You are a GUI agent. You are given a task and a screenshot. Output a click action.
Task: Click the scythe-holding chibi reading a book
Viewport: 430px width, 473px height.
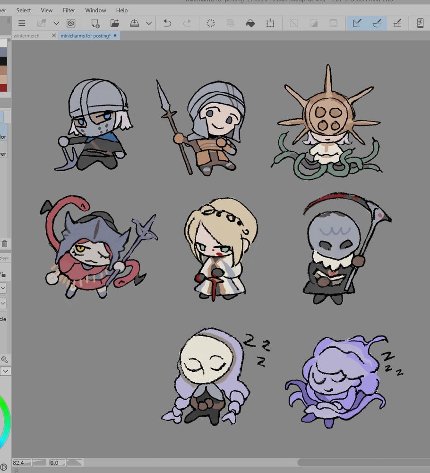(346, 249)
